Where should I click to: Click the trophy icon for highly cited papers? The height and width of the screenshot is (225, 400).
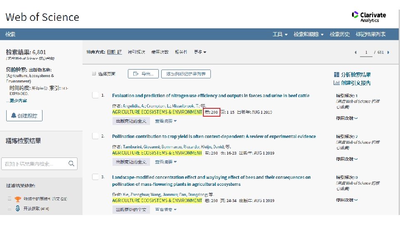(17, 199)
